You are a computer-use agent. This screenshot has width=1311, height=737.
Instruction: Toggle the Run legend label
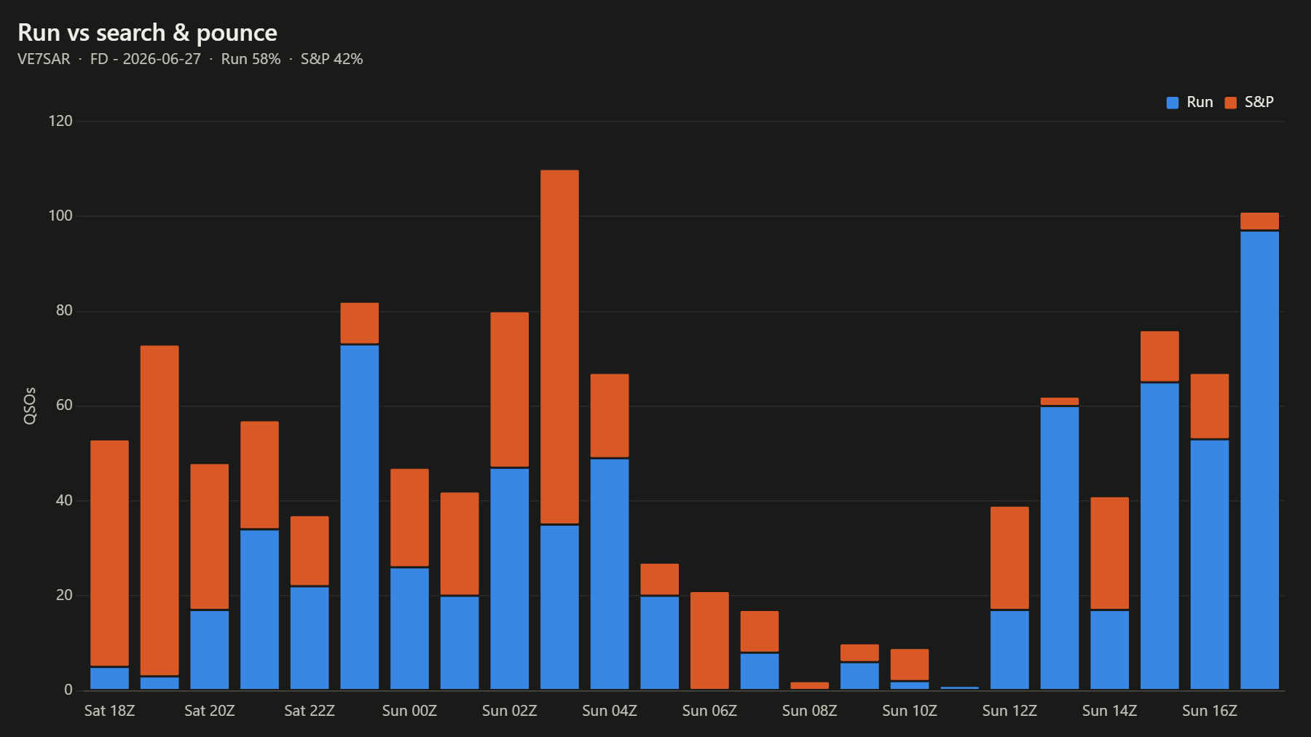click(1200, 102)
